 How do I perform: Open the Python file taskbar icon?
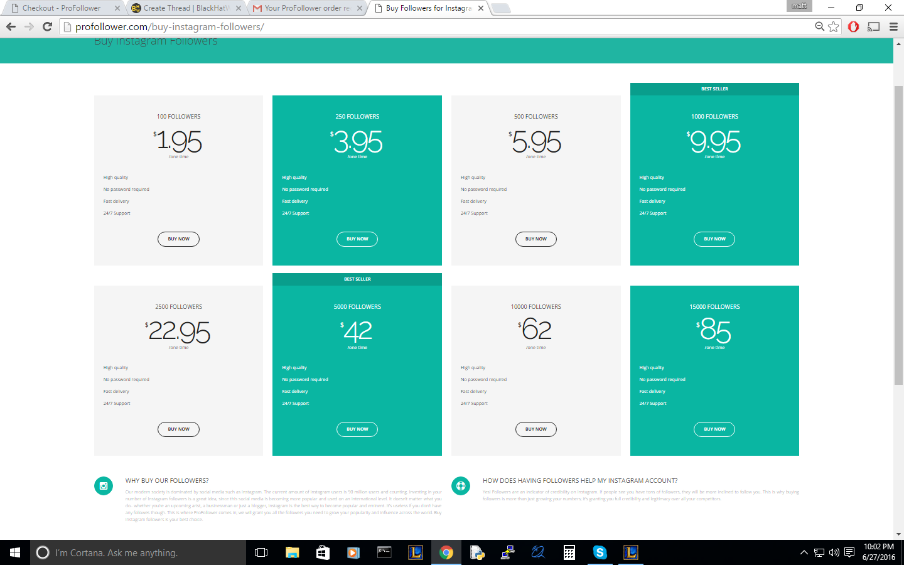pyautogui.click(x=477, y=552)
